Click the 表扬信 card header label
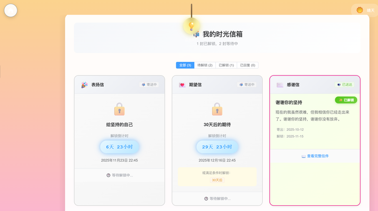378x211 pixels. [98, 85]
